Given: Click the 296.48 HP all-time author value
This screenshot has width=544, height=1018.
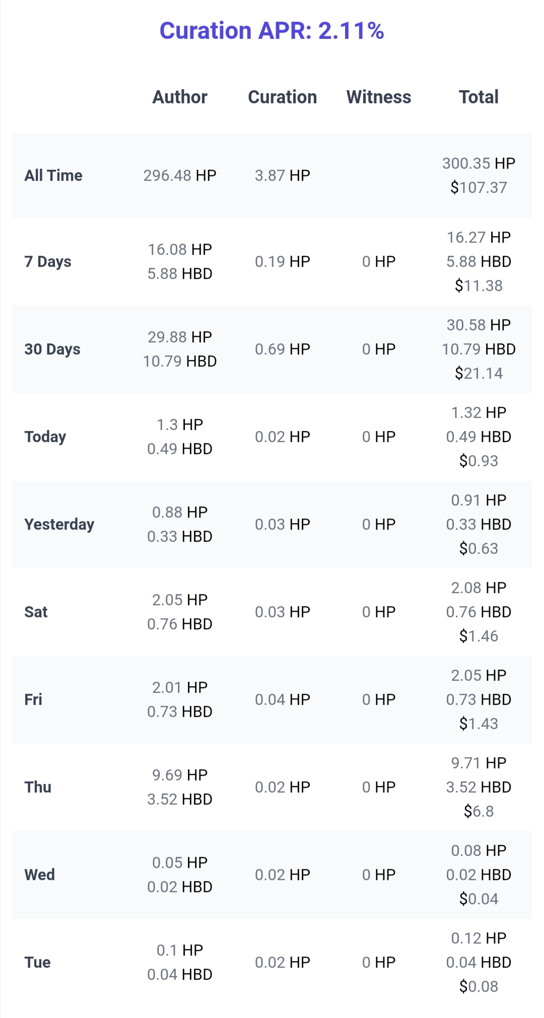Looking at the screenshot, I should pyautogui.click(x=180, y=175).
